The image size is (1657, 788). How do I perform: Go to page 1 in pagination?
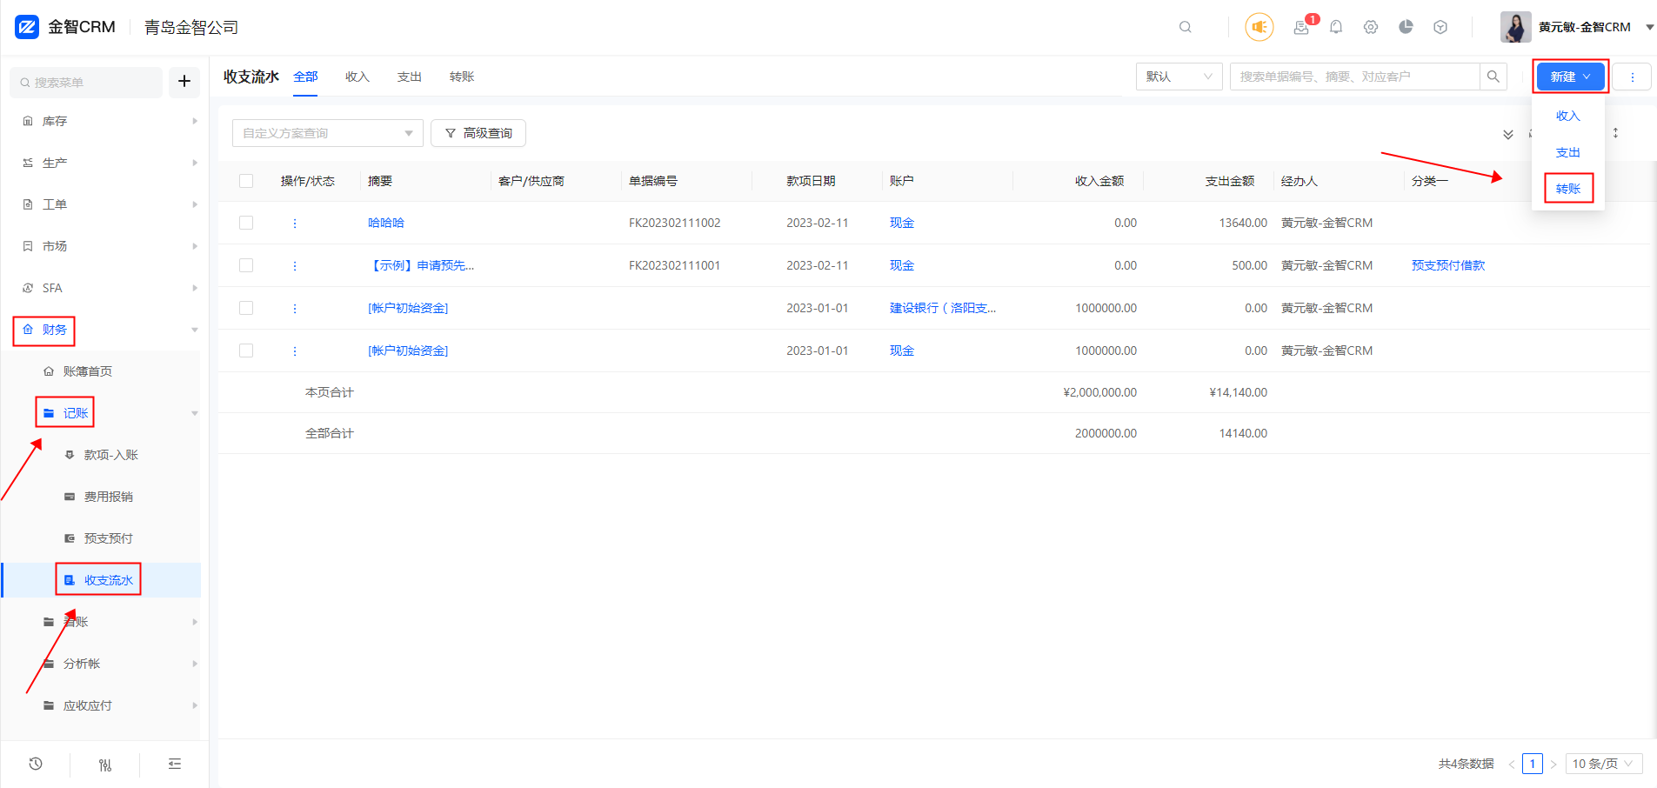1533,764
